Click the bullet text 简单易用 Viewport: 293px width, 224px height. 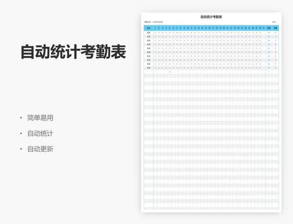[x=40, y=118]
